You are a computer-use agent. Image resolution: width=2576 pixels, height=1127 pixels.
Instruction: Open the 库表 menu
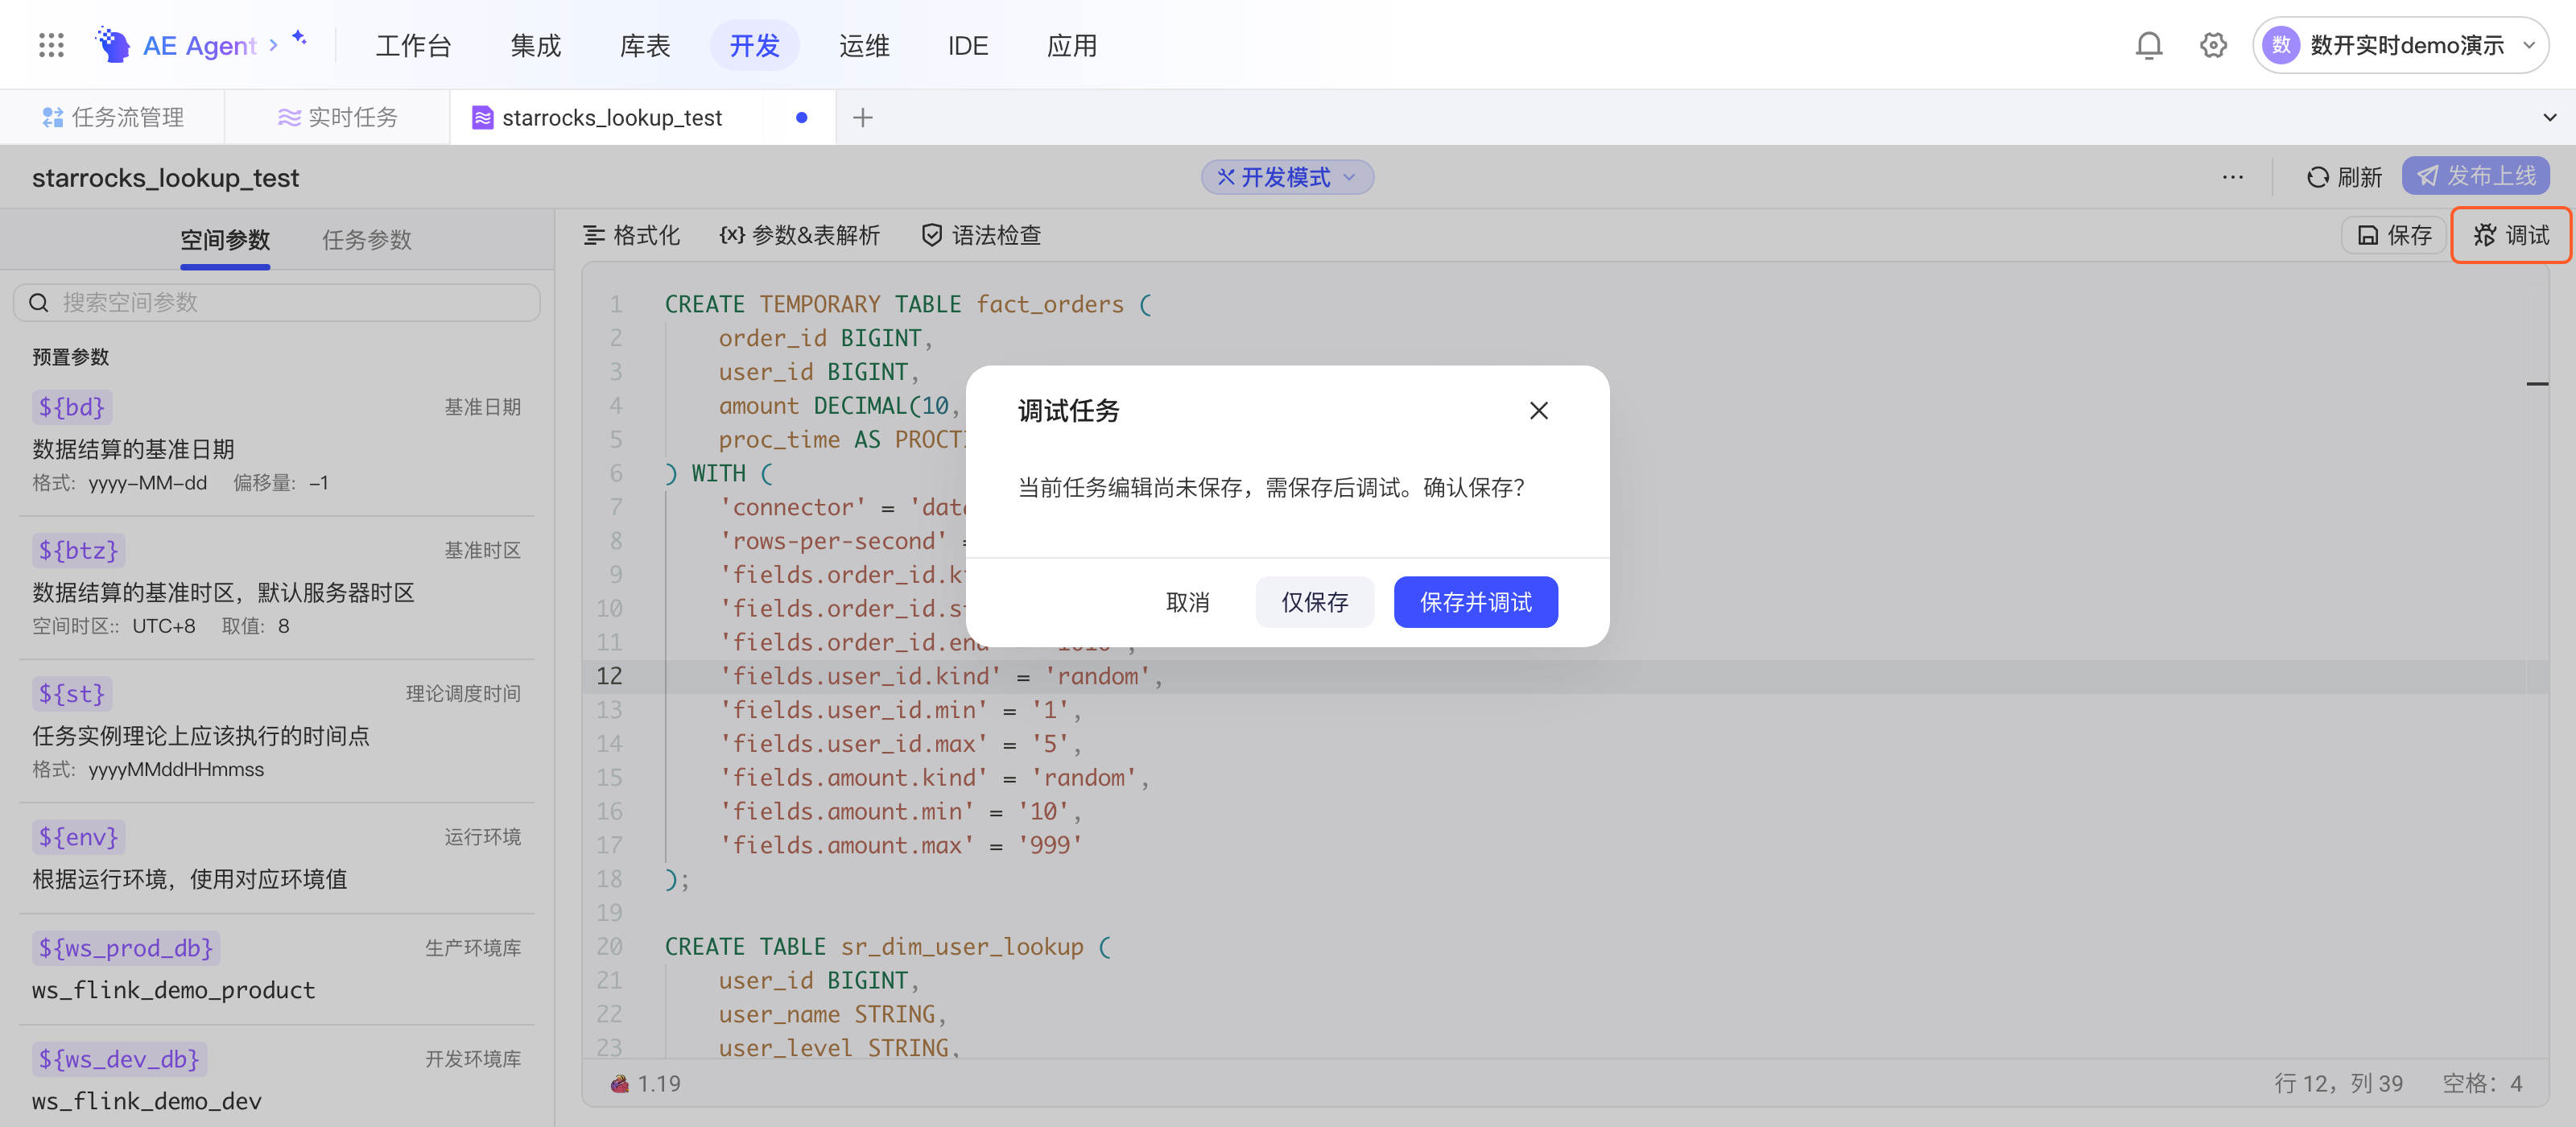click(x=644, y=45)
